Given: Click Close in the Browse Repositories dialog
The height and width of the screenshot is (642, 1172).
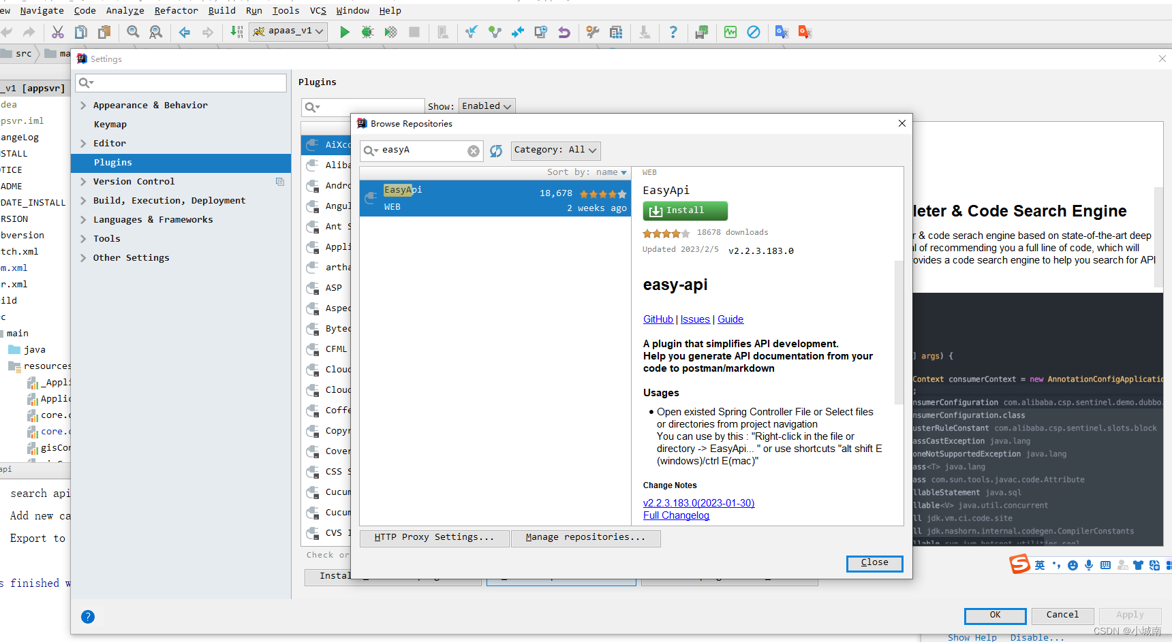Looking at the screenshot, I should pyautogui.click(x=874, y=563).
